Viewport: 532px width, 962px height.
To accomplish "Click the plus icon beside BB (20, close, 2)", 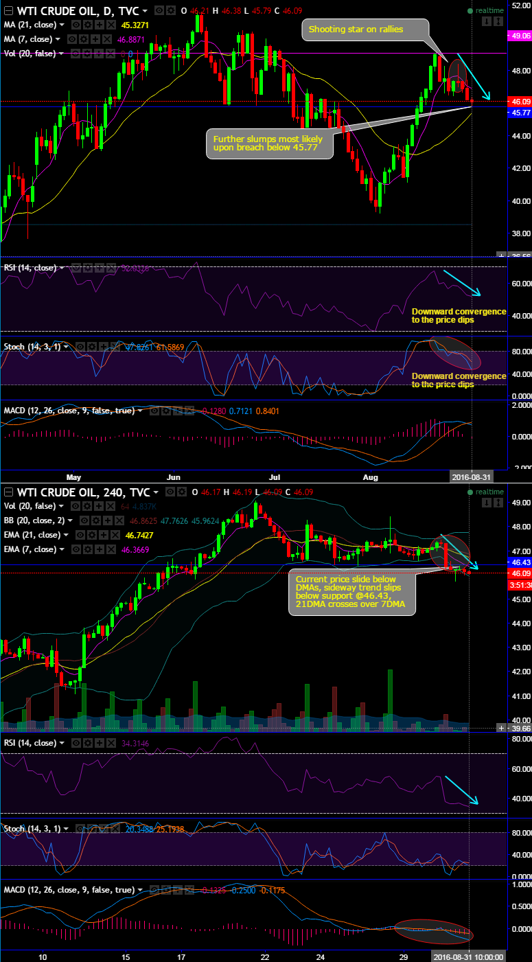I will 107,520.
